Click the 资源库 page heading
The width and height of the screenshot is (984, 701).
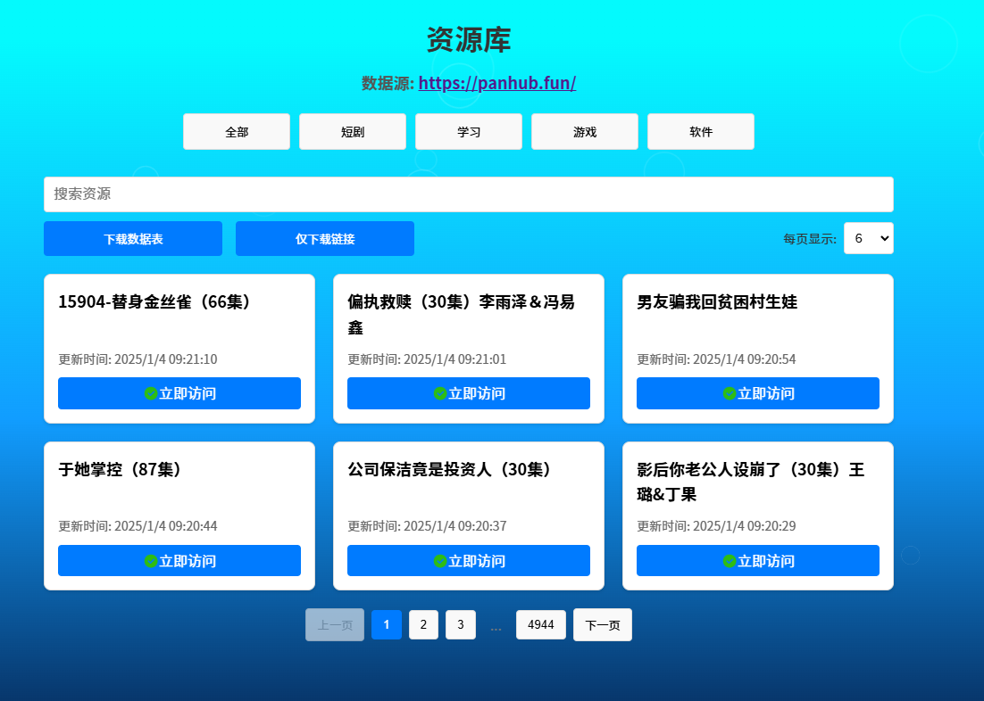point(469,39)
